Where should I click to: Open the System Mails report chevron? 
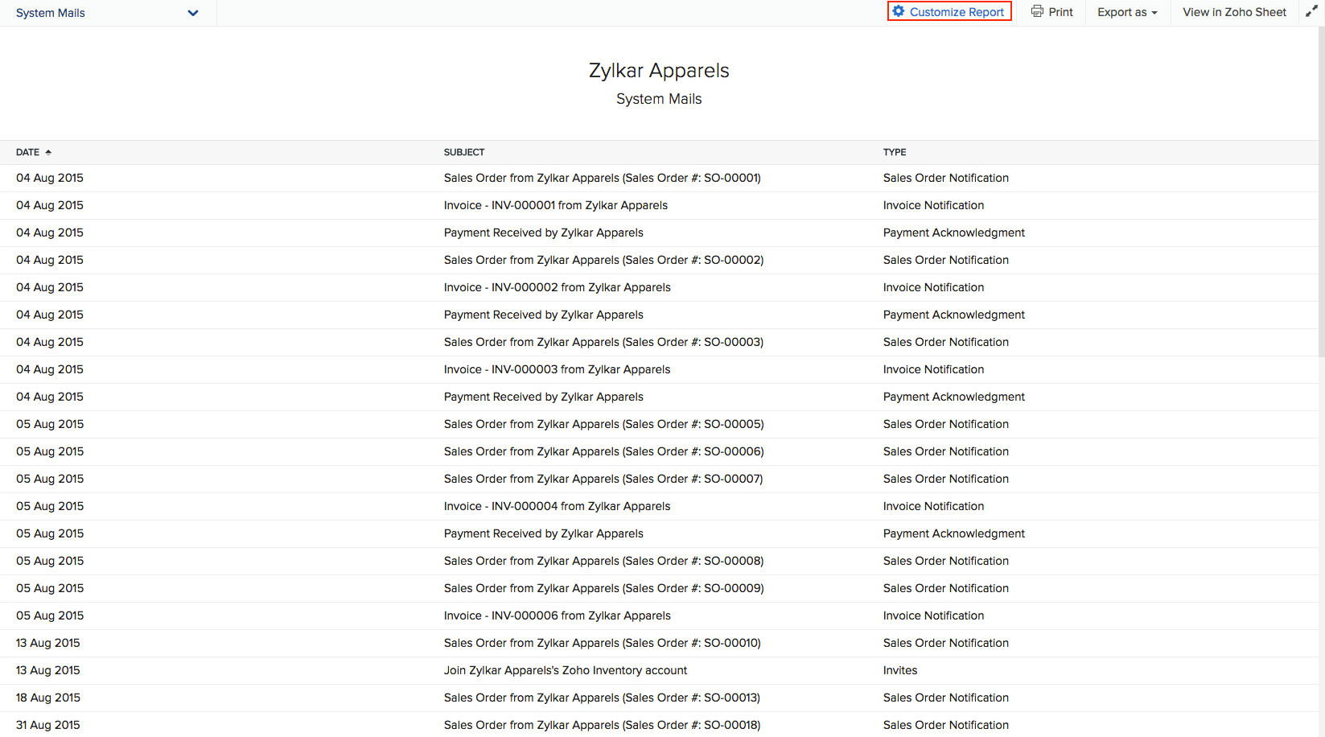click(192, 13)
